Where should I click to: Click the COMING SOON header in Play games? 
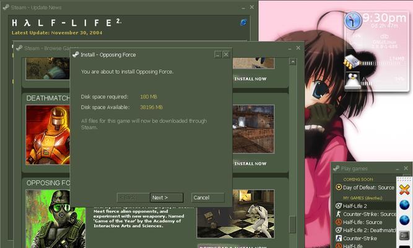(358, 179)
